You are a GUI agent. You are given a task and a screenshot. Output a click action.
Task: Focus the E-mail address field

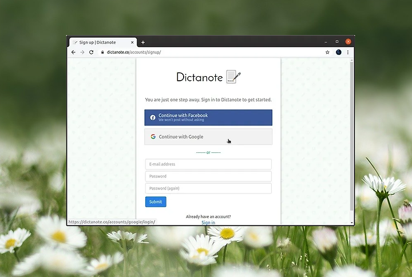coord(208,164)
